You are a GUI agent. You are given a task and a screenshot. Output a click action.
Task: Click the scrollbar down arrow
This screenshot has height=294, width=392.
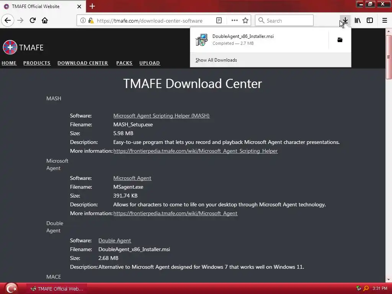click(x=389, y=280)
